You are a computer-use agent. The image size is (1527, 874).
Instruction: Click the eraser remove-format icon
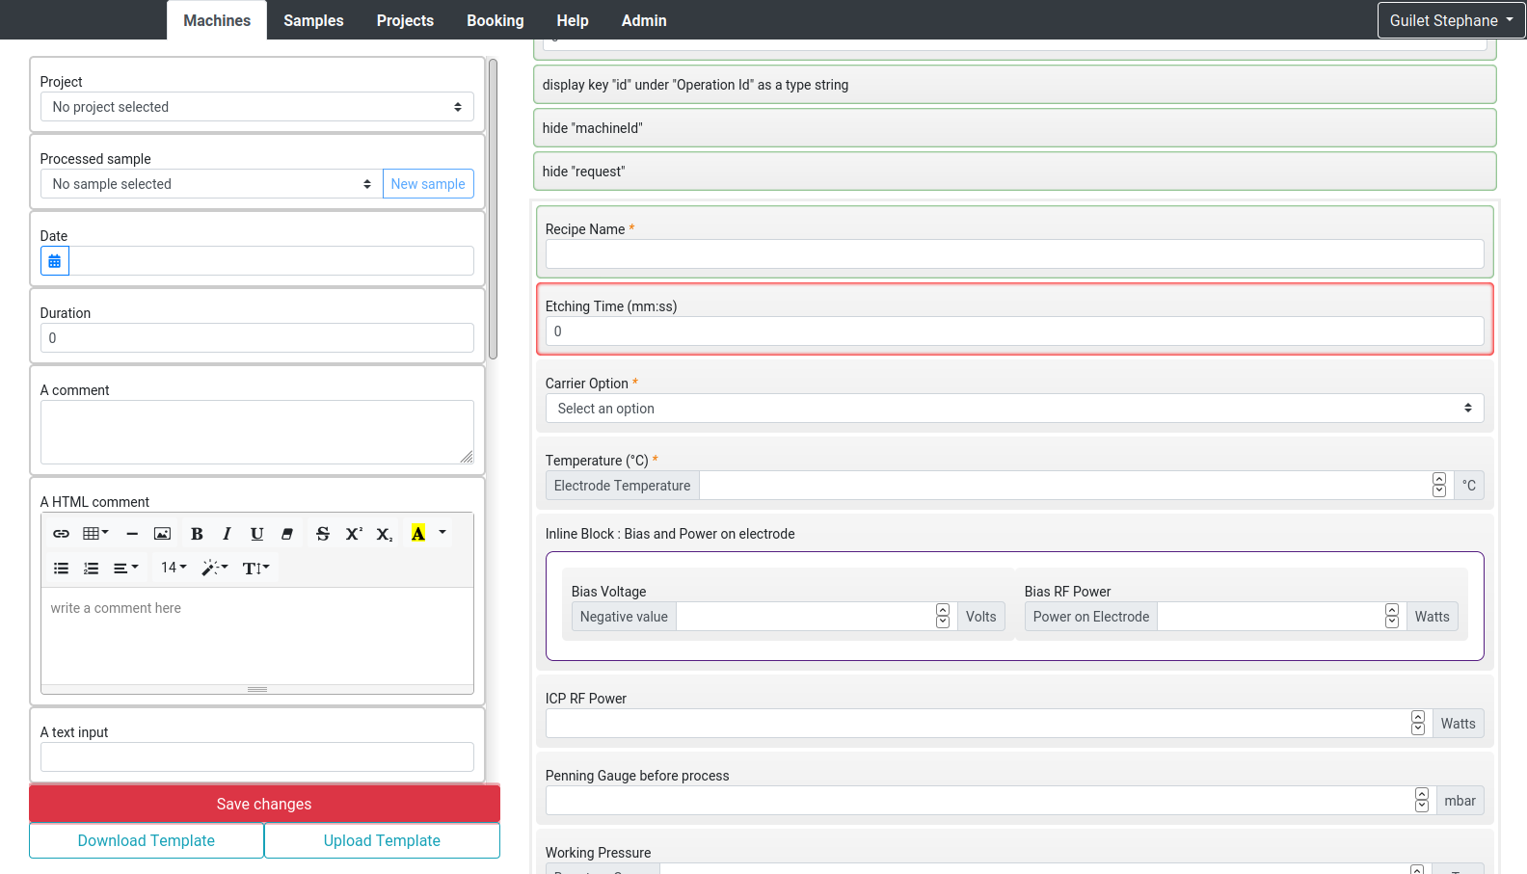[286, 534]
